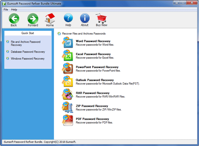The width and height of the screenshot is (199, 146).
Task: Click the green Back arrow icon
Action: pos(14,18)
